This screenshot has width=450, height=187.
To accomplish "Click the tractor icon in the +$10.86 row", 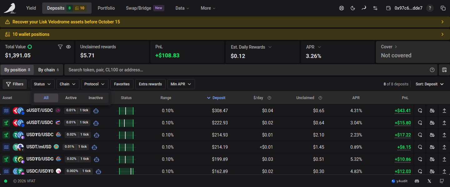I will coord(432,159).
